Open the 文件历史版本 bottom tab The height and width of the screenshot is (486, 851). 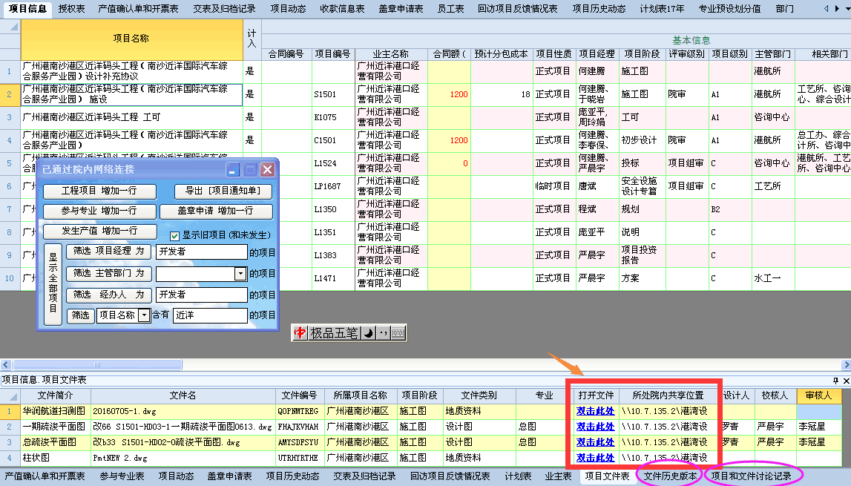(670, 476)
